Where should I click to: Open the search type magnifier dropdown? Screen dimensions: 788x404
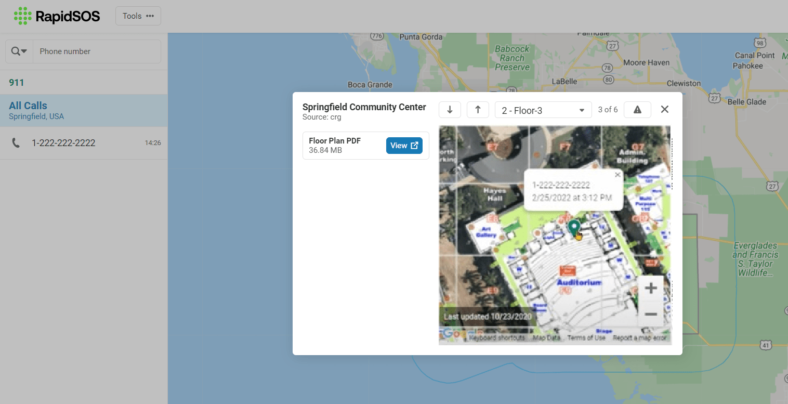(19, 51)
